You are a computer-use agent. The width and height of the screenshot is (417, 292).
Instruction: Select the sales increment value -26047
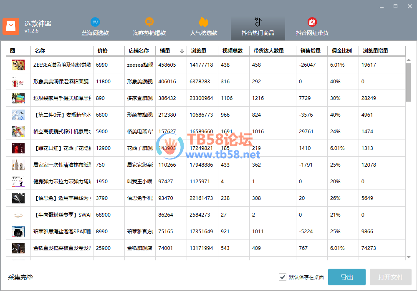coord(307,65)
